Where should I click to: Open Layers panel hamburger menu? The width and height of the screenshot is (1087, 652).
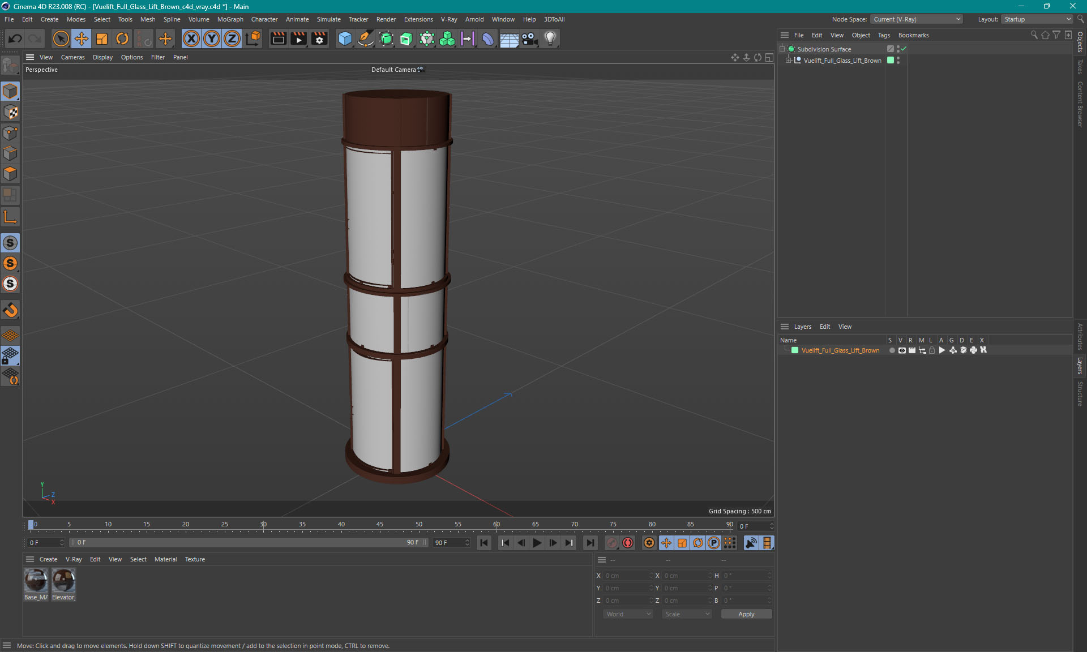point(785,327)
